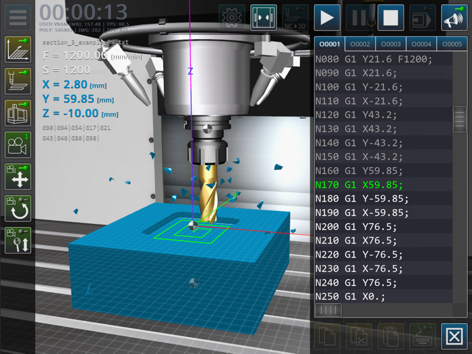
Task: Select line N130 G1 X43.2
Action: click(383, 129)
